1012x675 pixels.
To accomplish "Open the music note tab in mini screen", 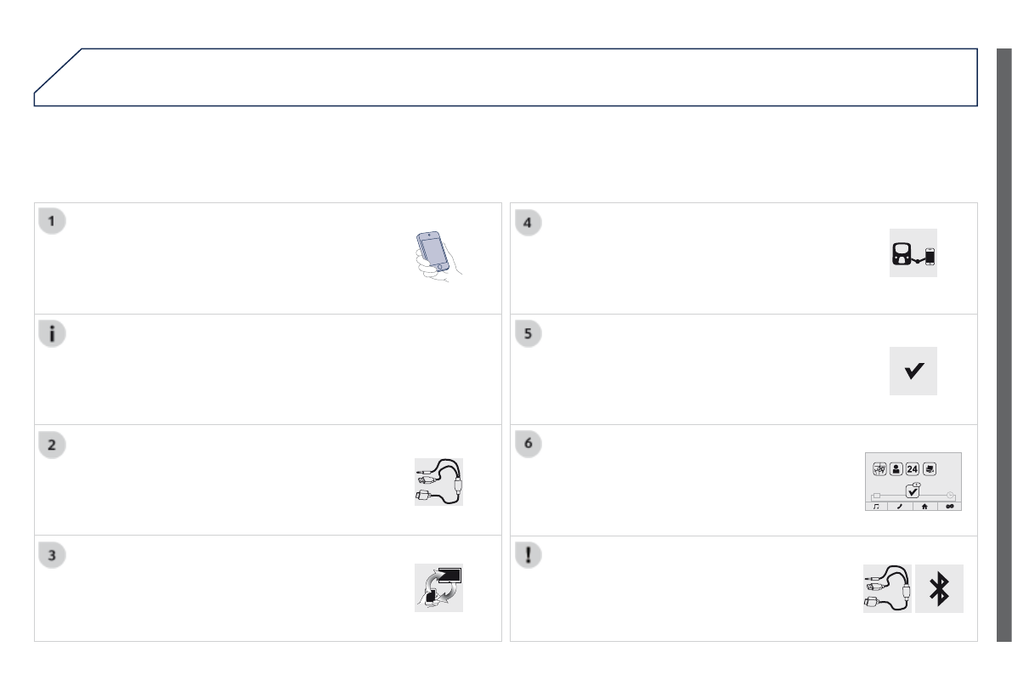I will pos(877,506).
